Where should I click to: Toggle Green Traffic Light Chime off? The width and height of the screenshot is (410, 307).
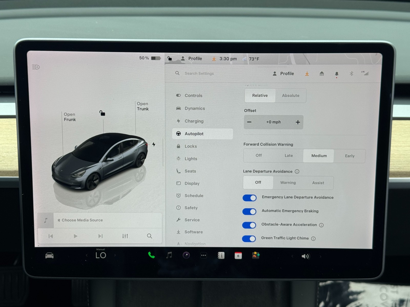click(x=249, y=239)
